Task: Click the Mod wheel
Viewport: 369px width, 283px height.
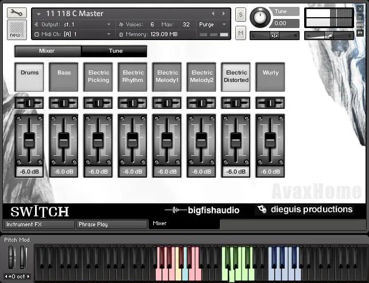Action: (23, 257)
